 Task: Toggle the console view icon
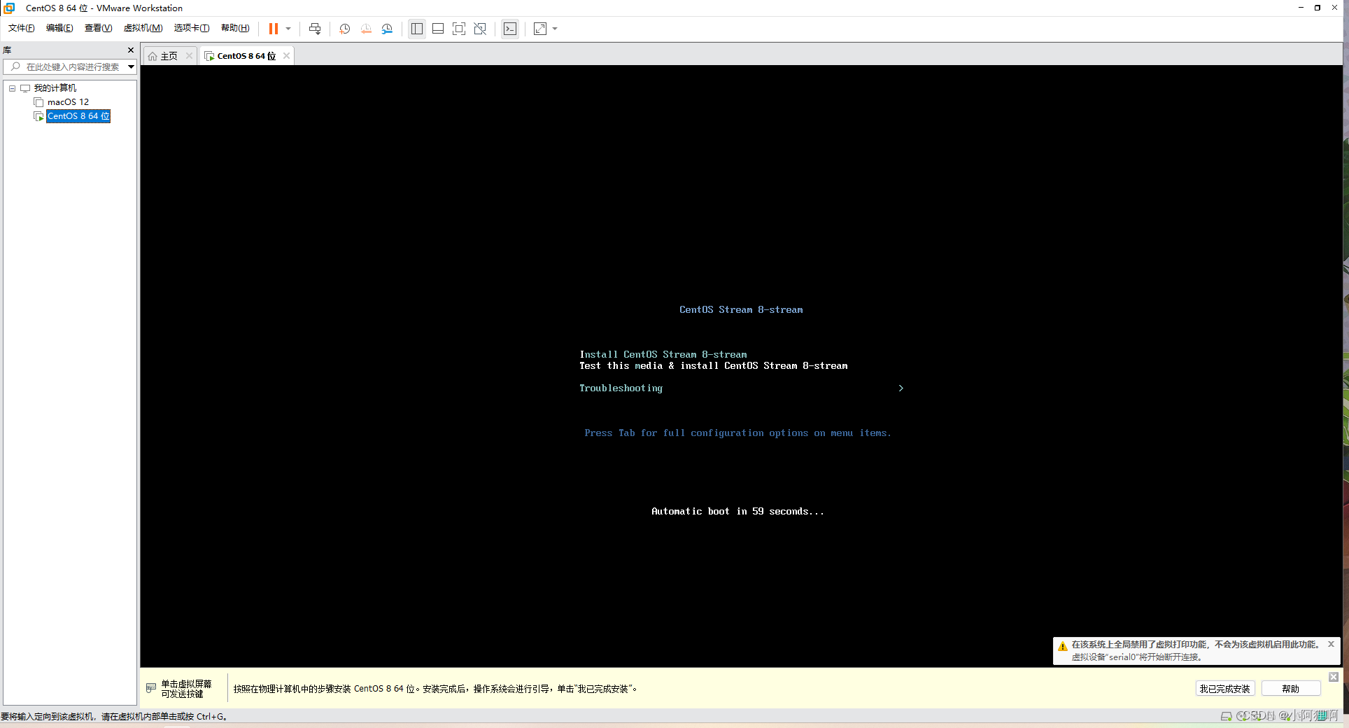[x=510, y=29]
